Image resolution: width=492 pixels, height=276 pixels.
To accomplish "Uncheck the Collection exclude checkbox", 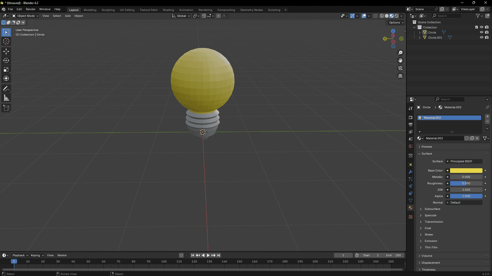I will [x=477, y=27].
